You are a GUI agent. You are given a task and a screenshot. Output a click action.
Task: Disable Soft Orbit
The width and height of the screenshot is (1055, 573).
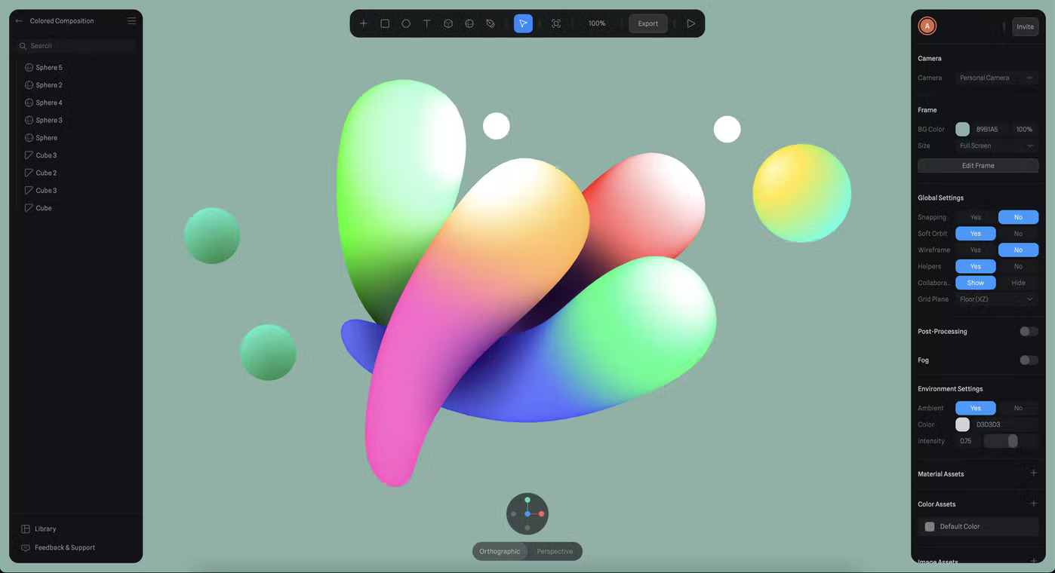coord(1018,233)
